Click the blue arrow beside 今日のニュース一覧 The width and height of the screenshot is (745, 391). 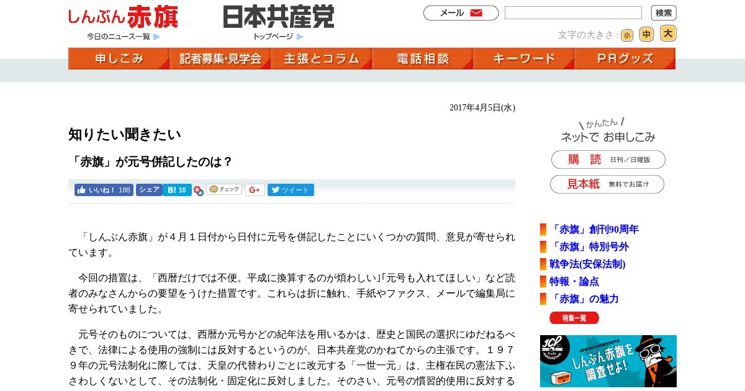pos(157,37)
